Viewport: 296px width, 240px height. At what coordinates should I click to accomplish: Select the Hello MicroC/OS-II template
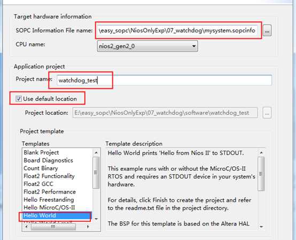pyautogui.click(x=57, y=207)
